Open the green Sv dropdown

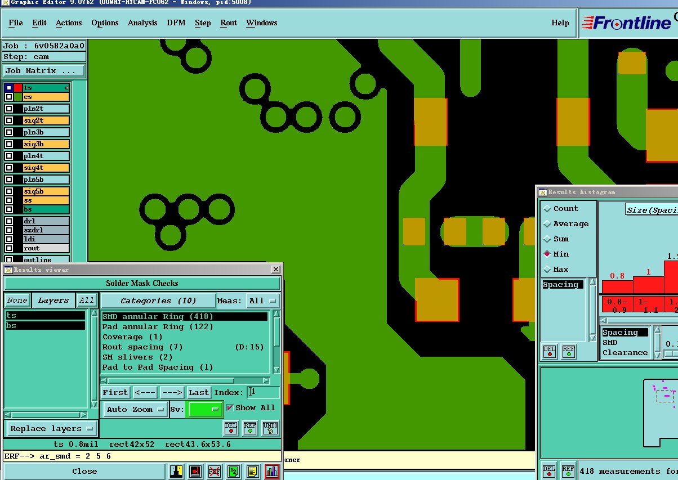pos(205,409)
